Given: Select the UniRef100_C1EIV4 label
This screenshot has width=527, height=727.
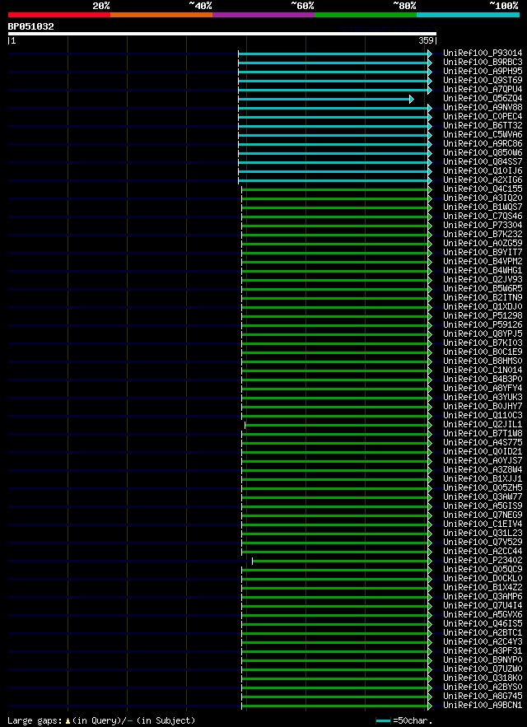Looking at the screenshot, I should pos(483,524).
